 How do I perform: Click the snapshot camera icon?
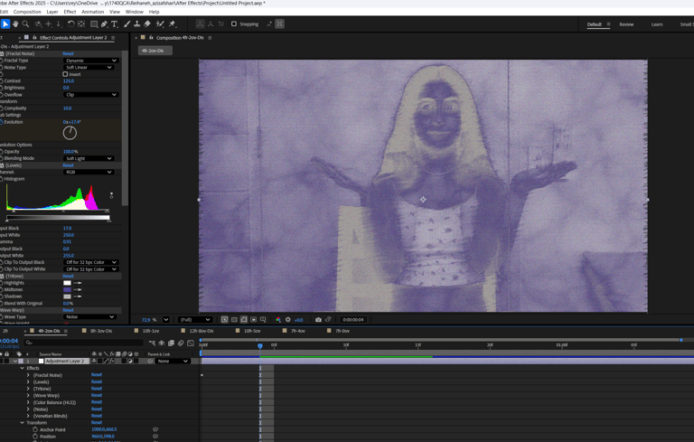click(318, 319)
